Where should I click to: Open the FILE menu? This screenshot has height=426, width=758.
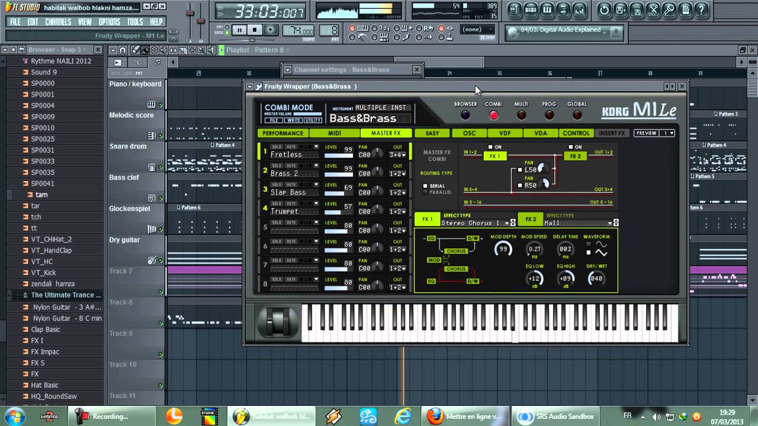click(x=15, y=22)
